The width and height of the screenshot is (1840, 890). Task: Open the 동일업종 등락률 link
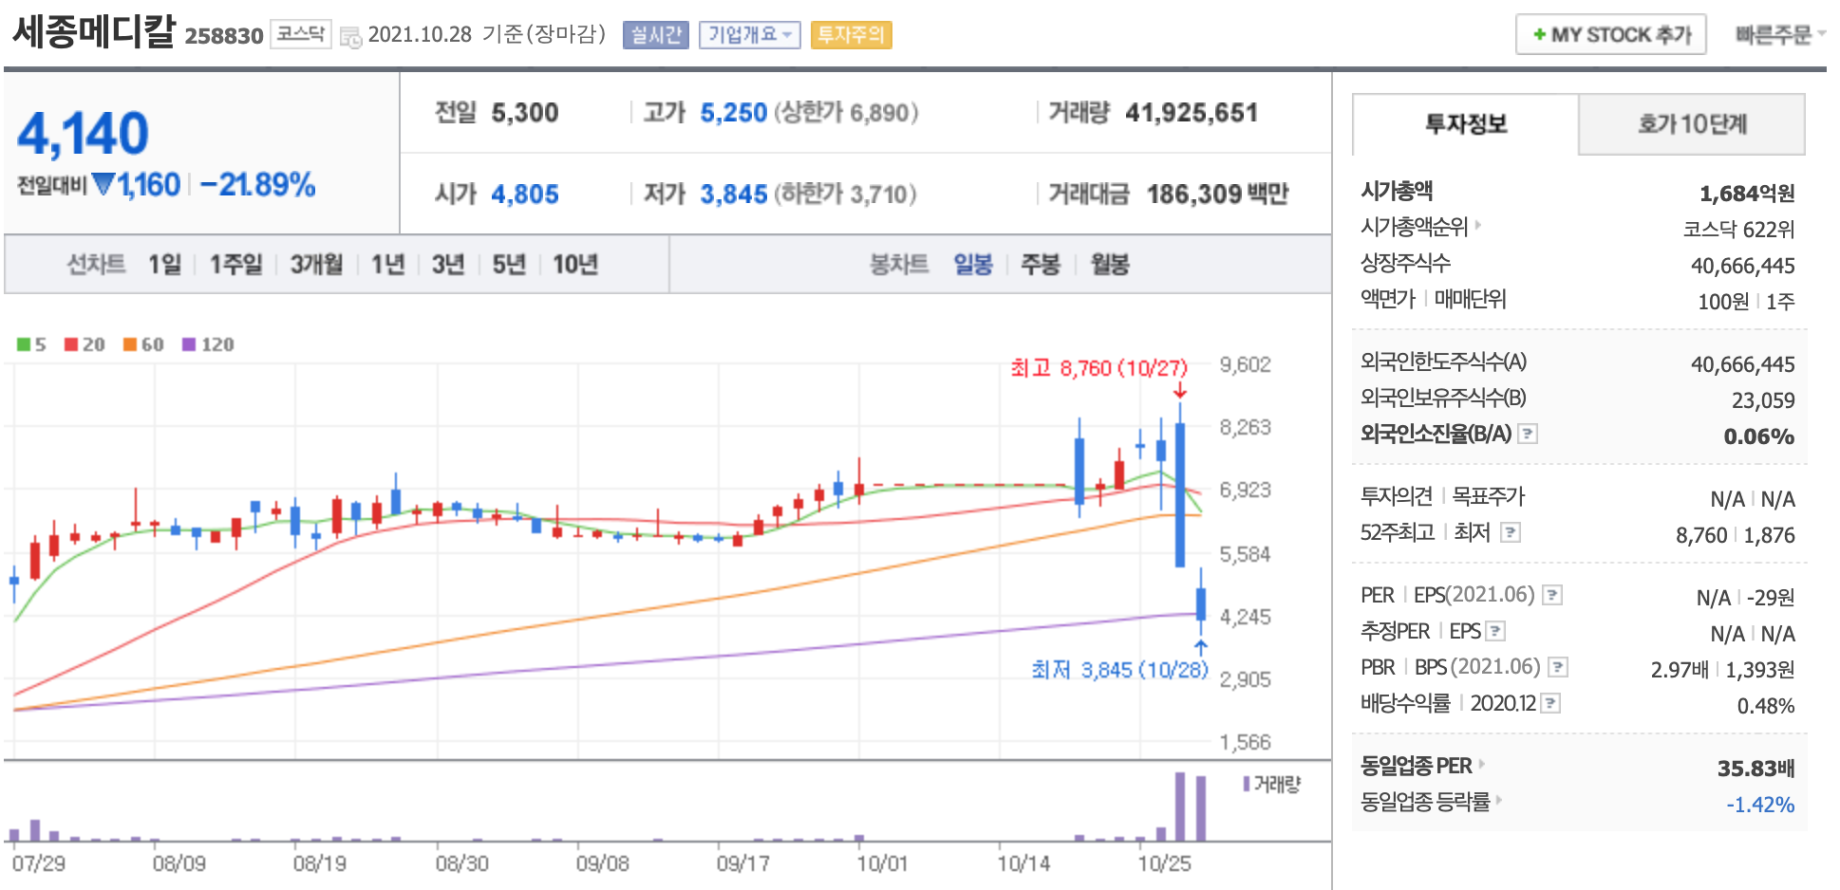[1425, 802]
